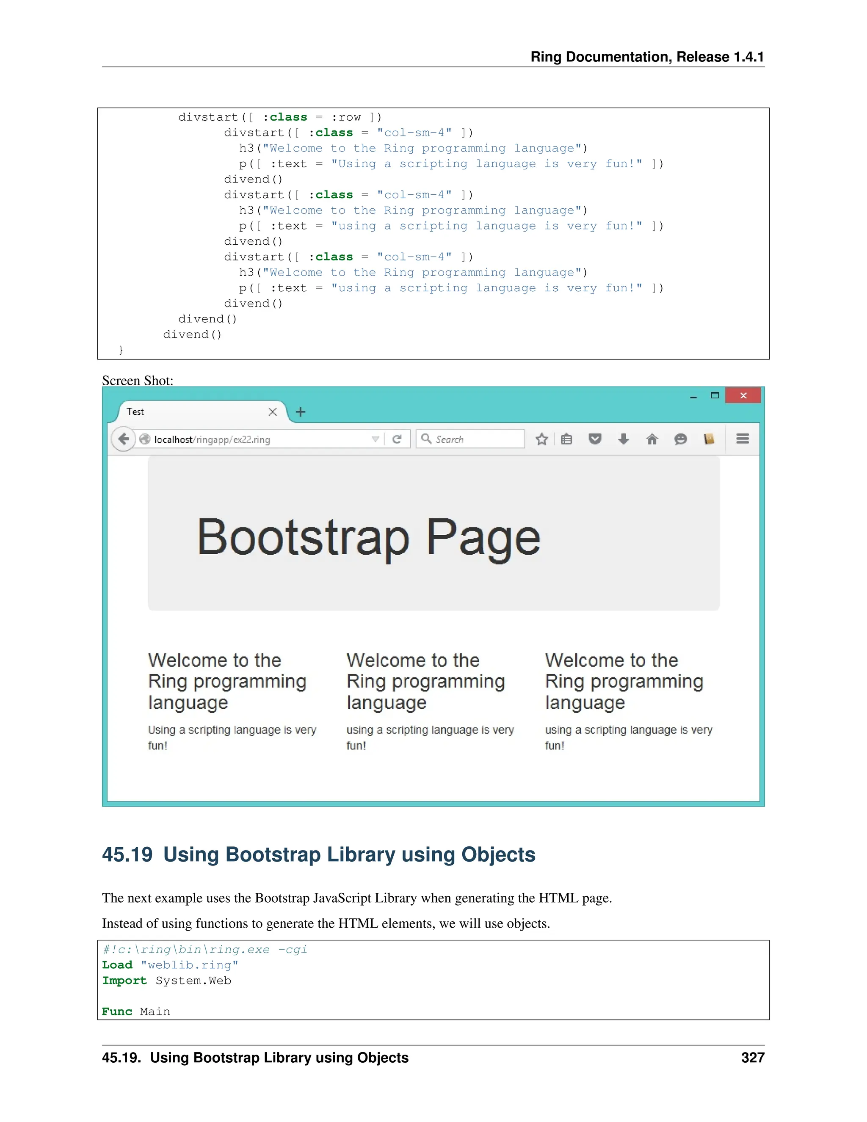Click the brown book addon icon

click(x=710, y=439)
